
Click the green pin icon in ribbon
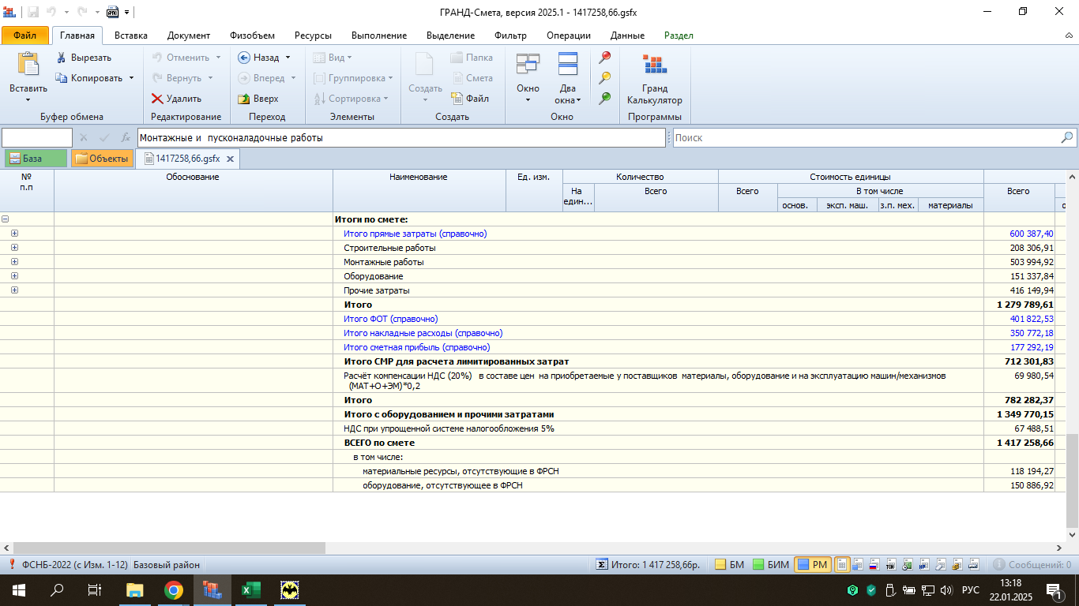pyautogui.click(x=605, y=98)
